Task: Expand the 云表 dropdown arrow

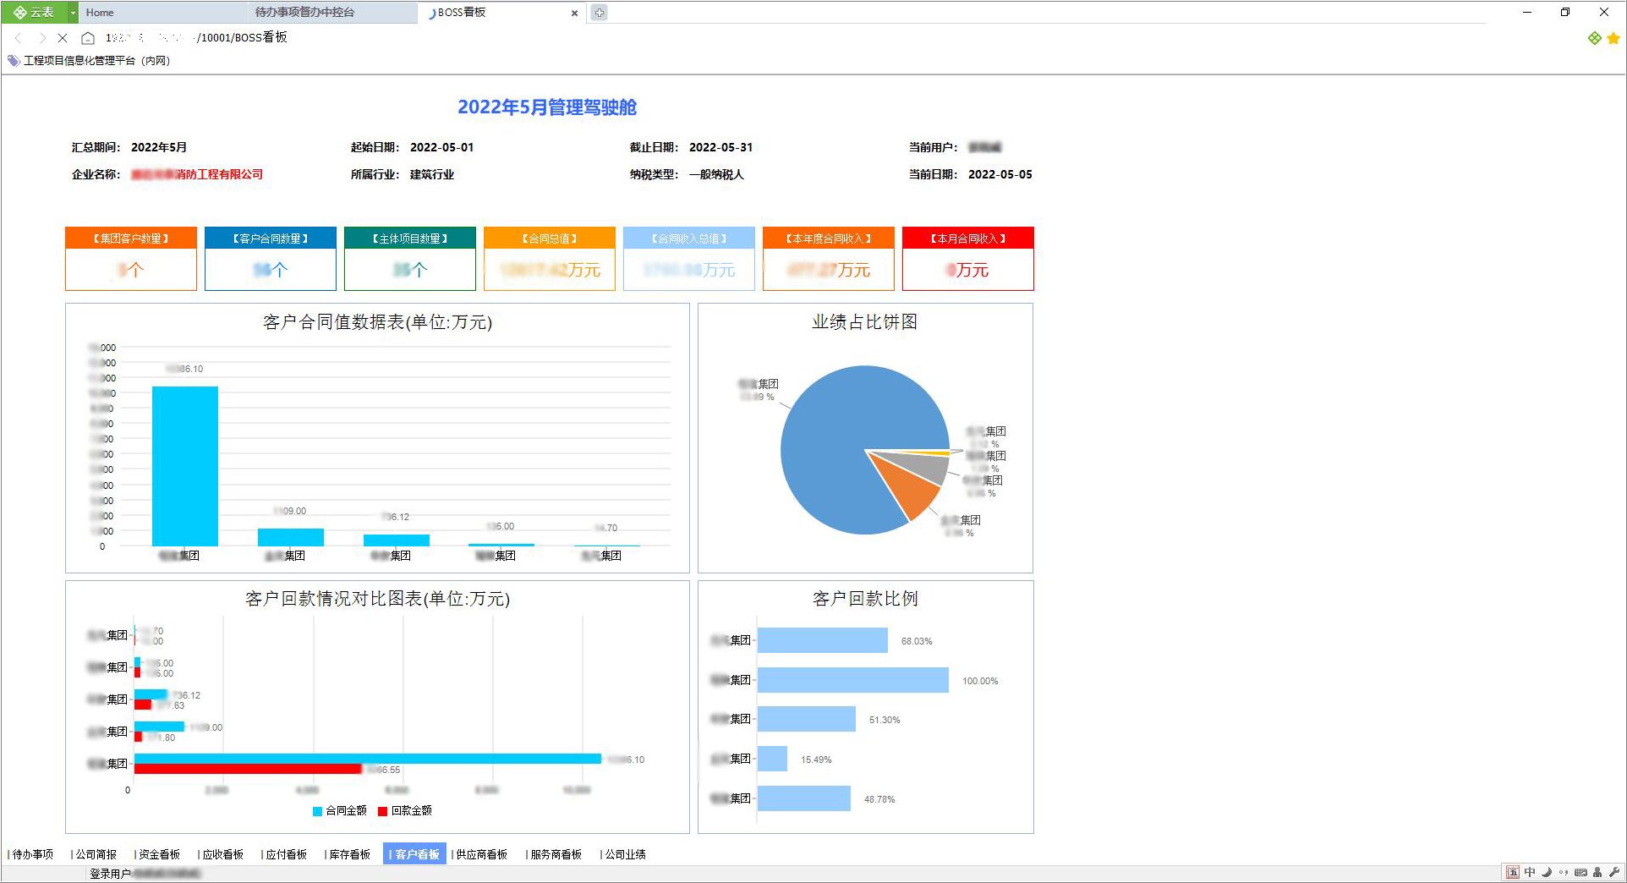Action: point(73,13)
